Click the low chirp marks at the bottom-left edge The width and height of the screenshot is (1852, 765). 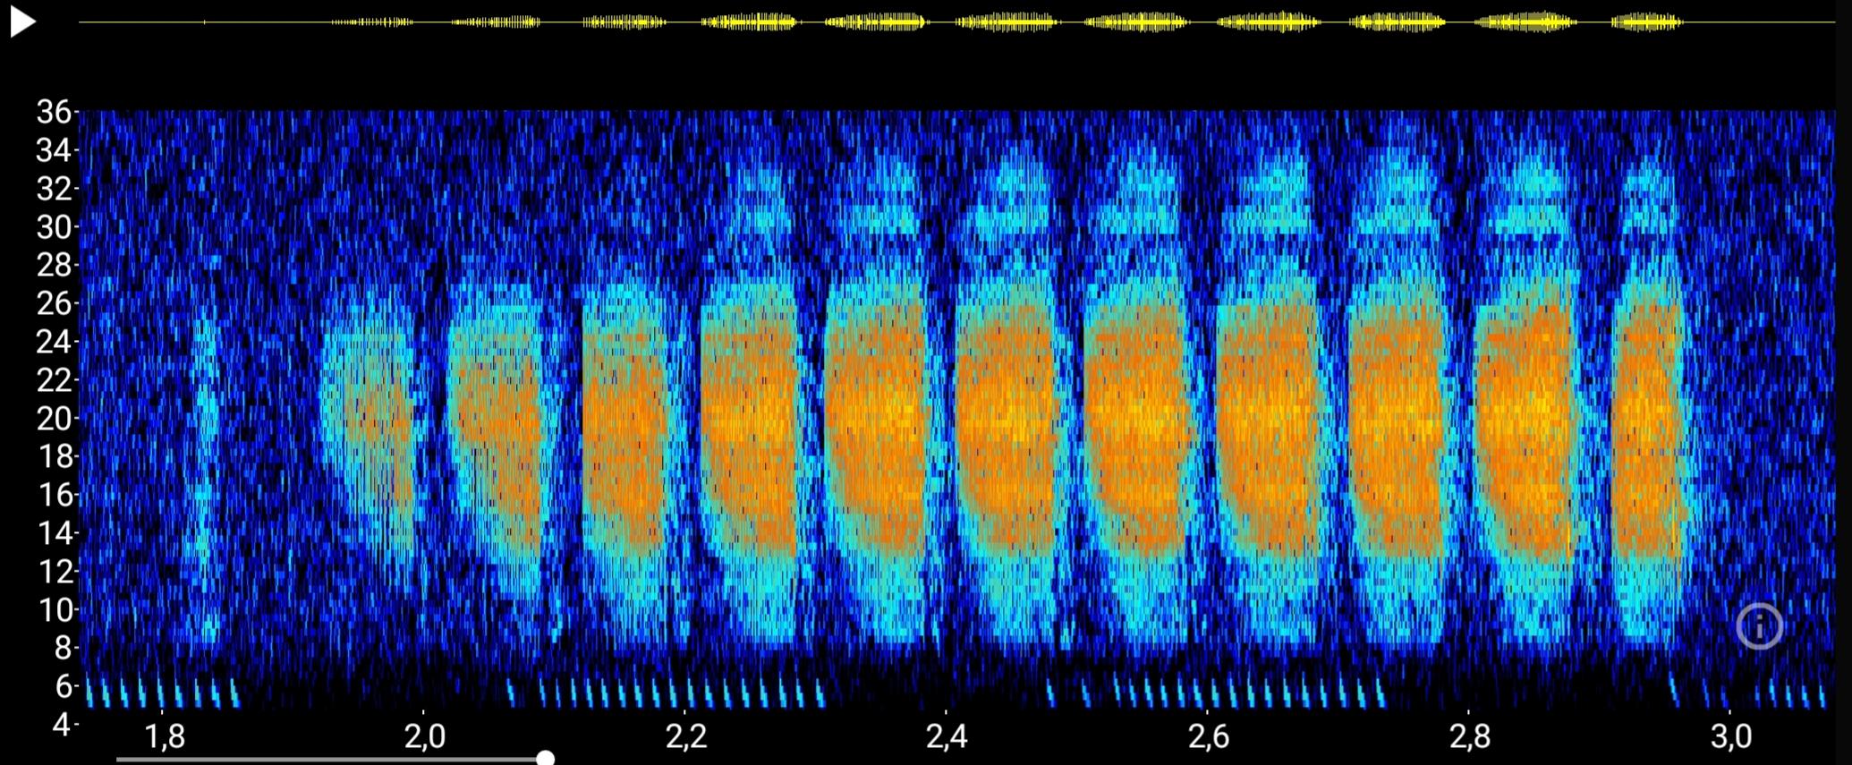coord(161,693)
